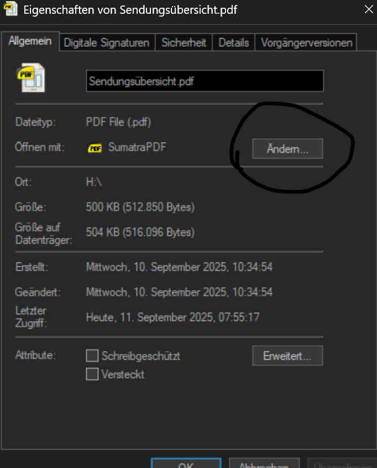Click the SumatraPDF app icon

click(95, 148)
